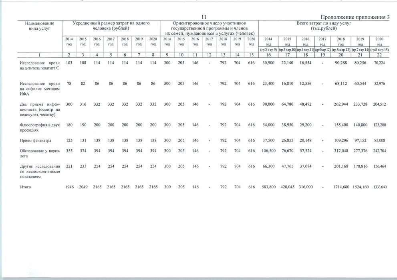Click the value 37,500
397x280 pixels.
(x=268, y=140)
